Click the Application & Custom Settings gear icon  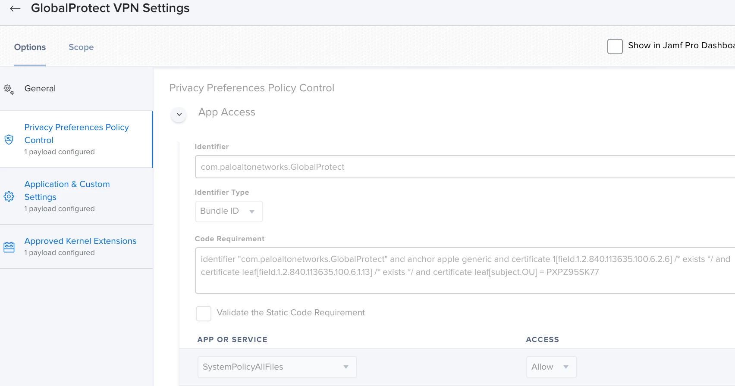[9, 196]
